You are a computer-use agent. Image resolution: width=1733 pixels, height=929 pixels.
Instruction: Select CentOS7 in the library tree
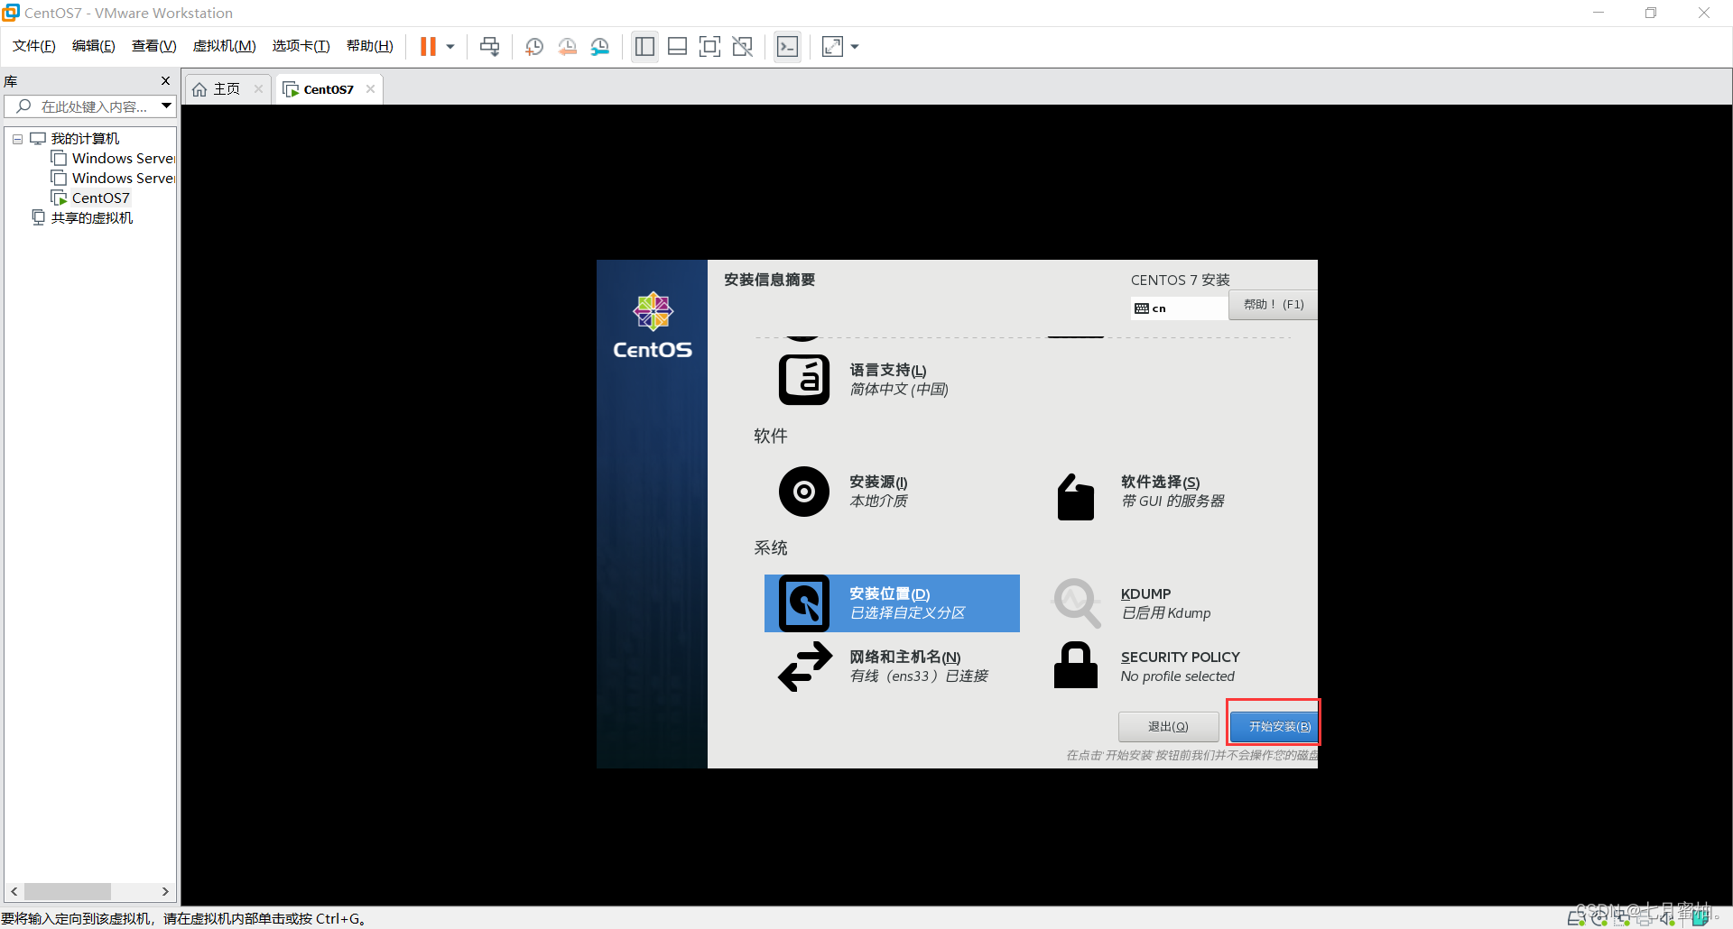(x=101, y=198)
